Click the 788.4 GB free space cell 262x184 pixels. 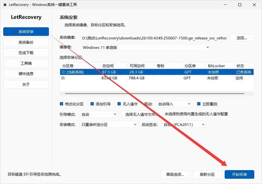coord(137,78)
